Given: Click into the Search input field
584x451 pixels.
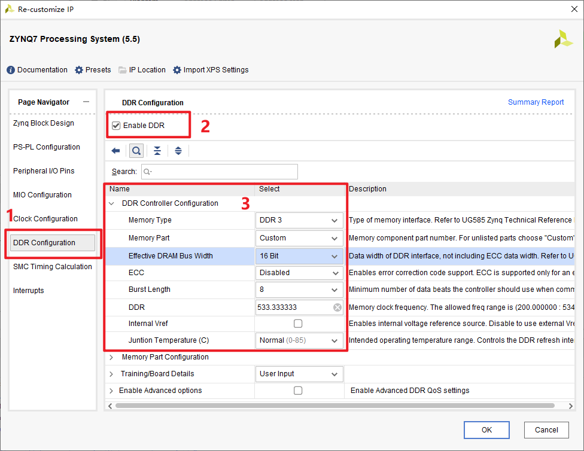Looking at the screenshot, I should (220, 172).
